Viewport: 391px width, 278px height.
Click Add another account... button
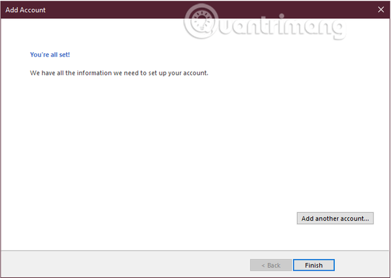click(x=335, y=218)
